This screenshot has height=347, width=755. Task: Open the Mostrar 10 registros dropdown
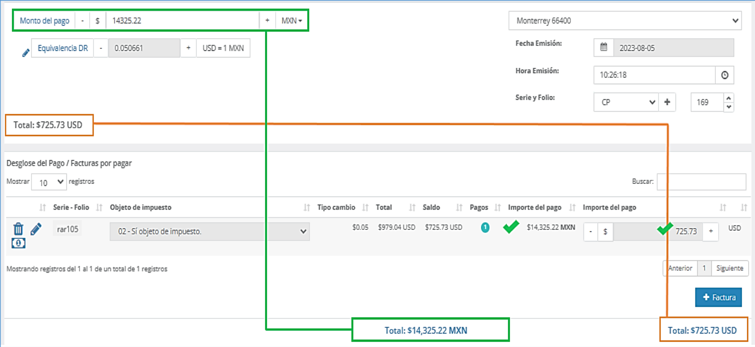48,182
